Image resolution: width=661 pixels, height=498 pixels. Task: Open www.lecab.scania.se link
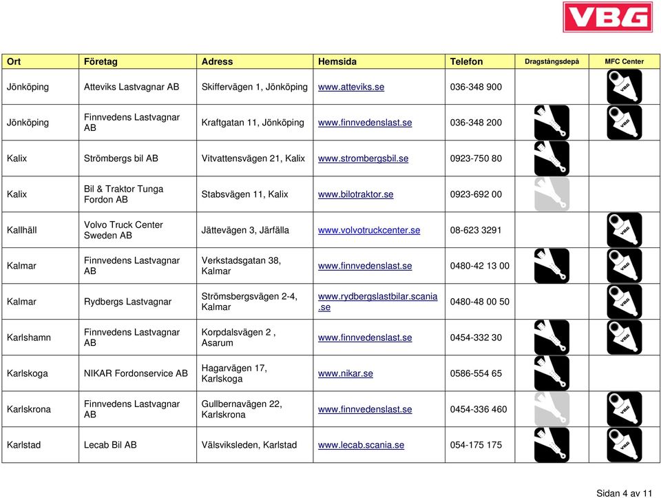coord(361,445)
